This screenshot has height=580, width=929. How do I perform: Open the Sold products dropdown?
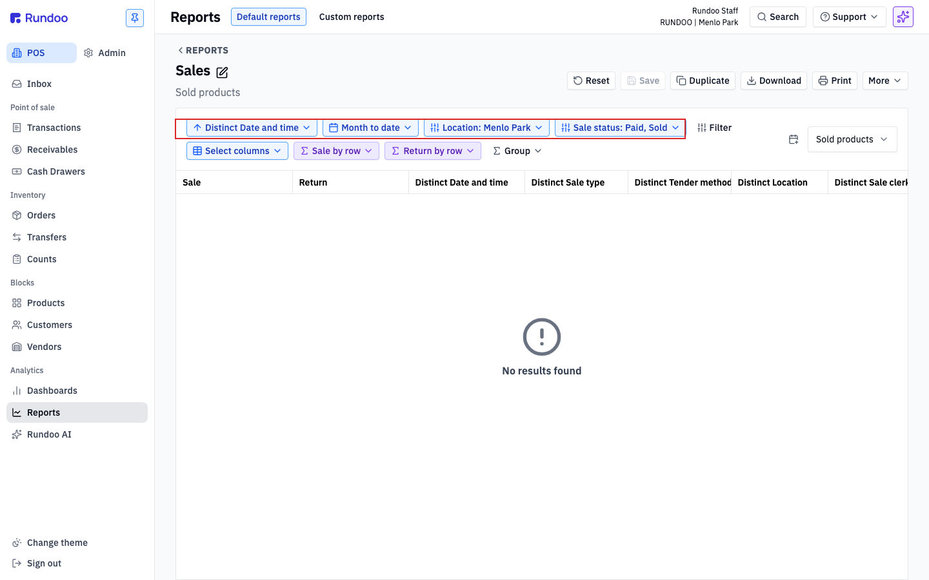pos(852,139)
